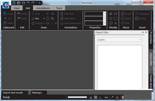
Task: Click the Open folder icon in quick access
Action: click(x=19, y=3)
